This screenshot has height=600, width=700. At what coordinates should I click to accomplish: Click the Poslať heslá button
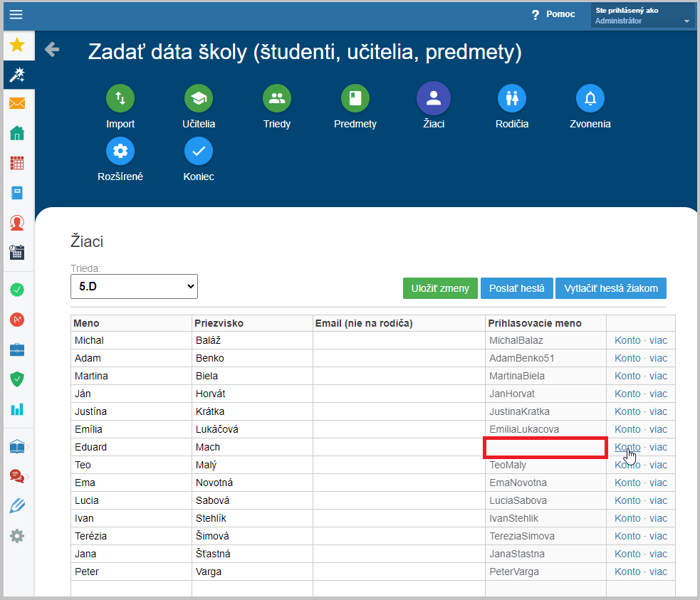pos(517,288)
